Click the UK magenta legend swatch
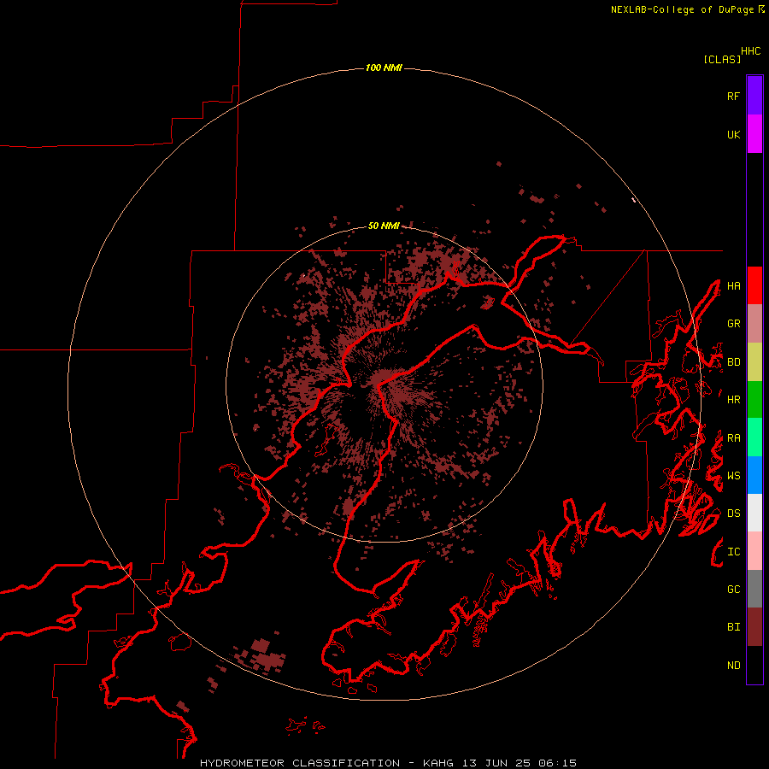Viewport: 769px width, 769px height. (x=754, y=134)
